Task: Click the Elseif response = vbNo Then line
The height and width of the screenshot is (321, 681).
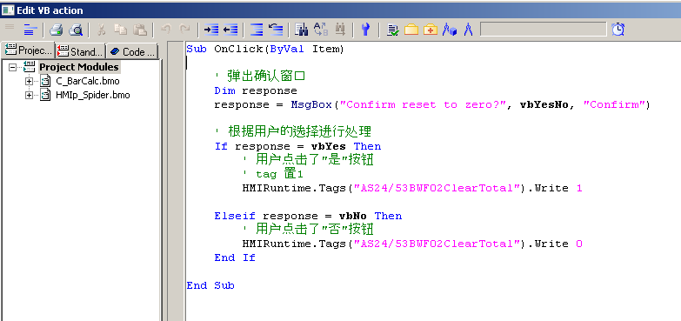Action: [x=308, y=216]
